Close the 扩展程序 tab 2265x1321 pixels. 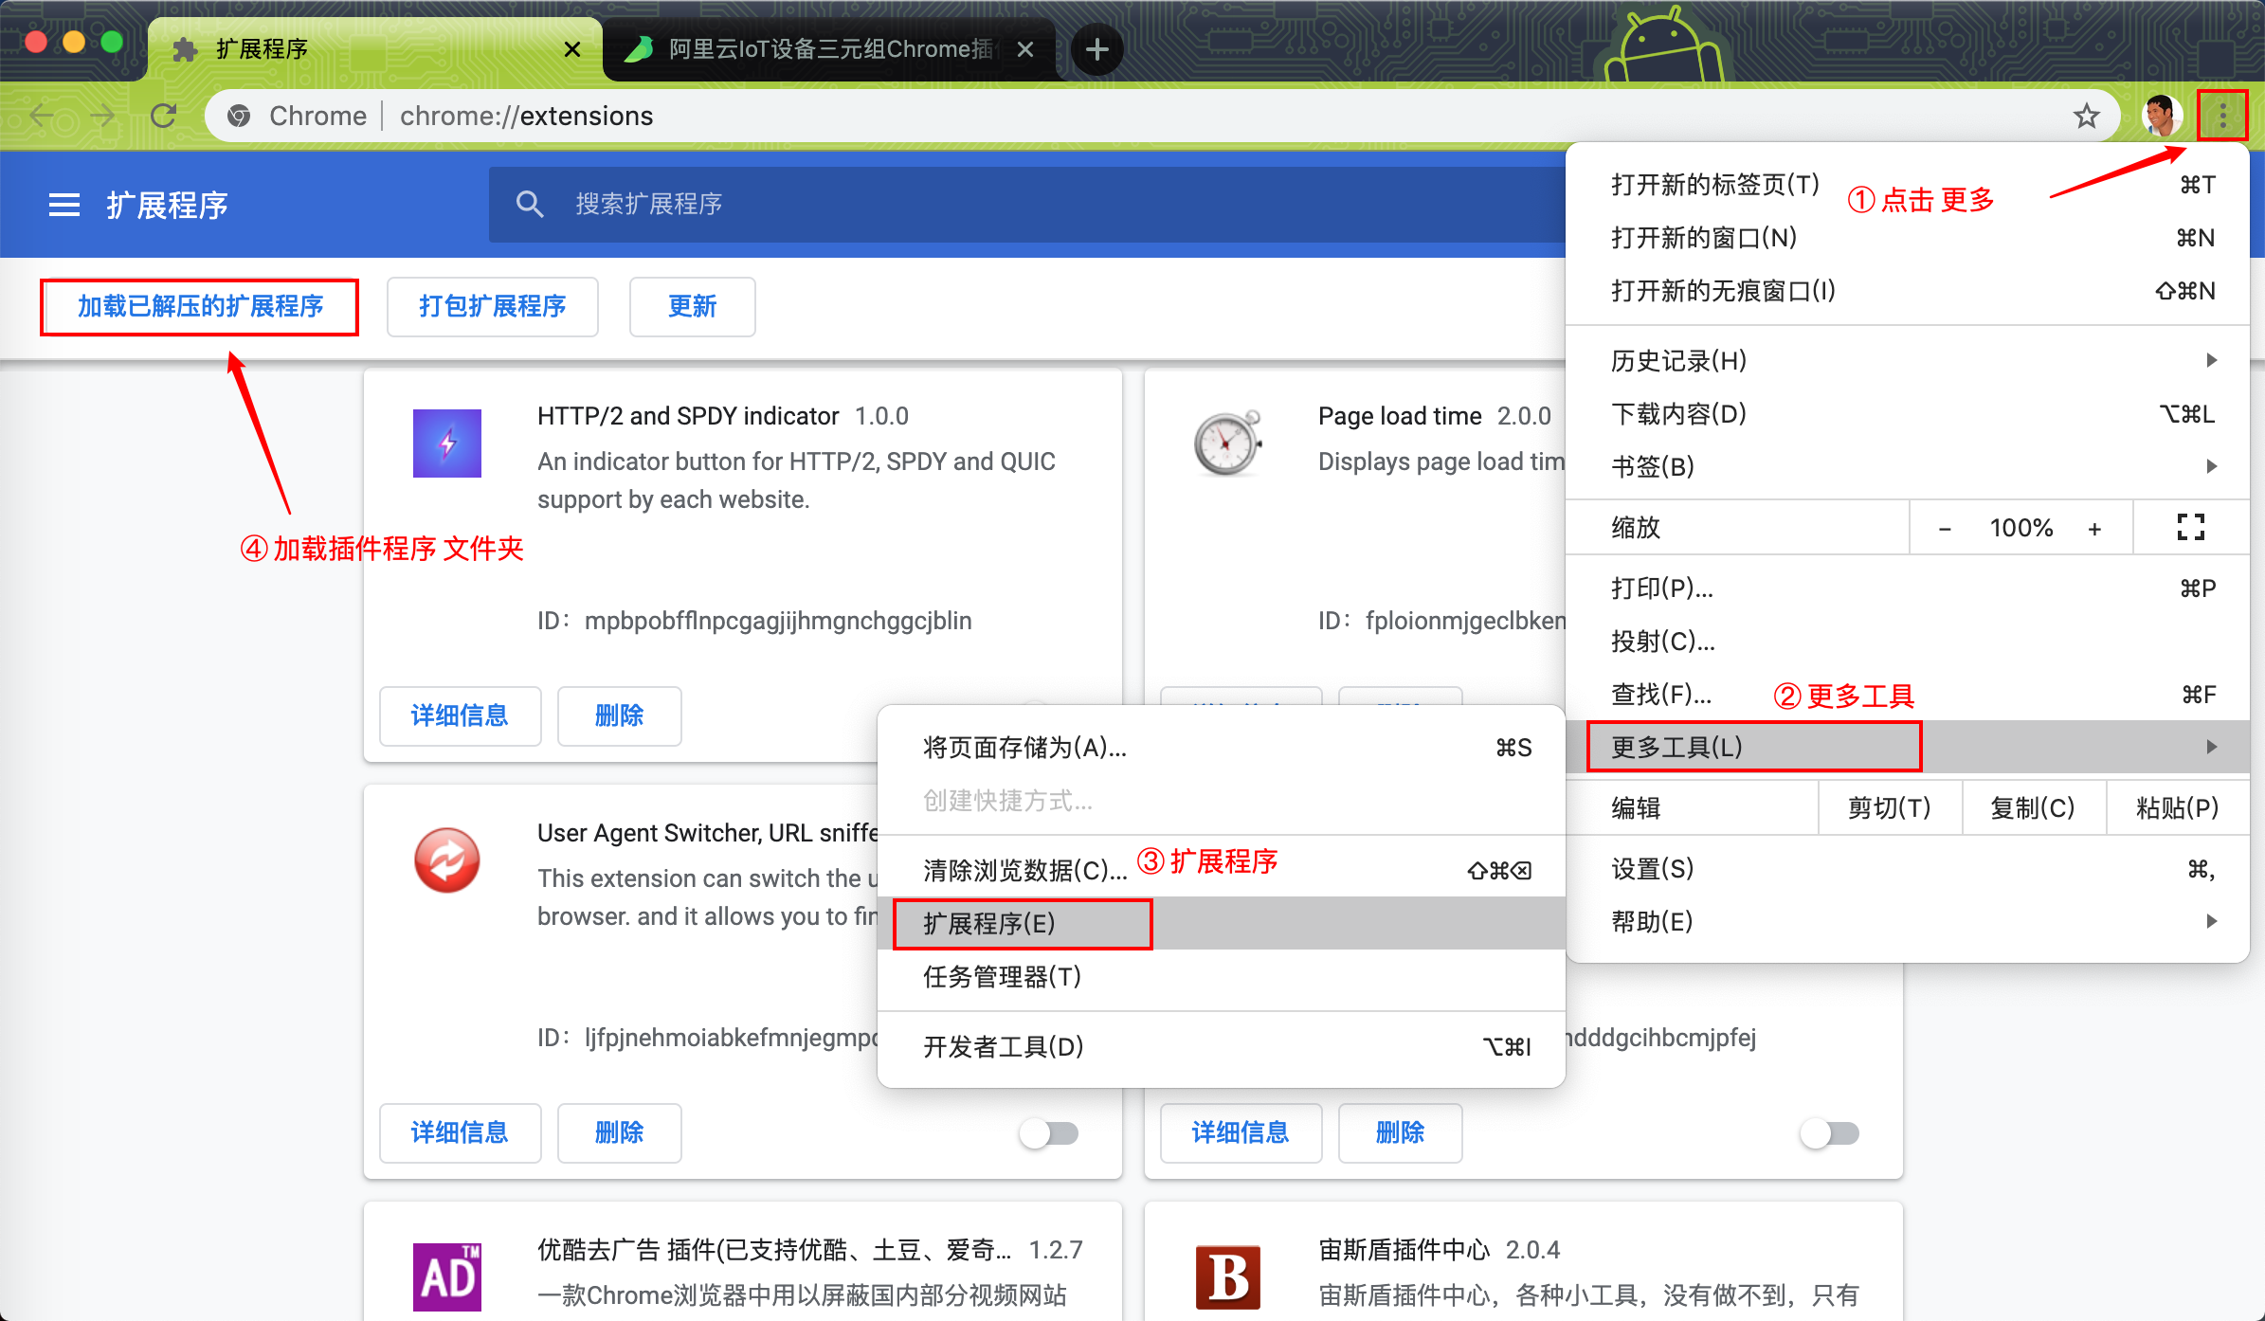point(571,48)
